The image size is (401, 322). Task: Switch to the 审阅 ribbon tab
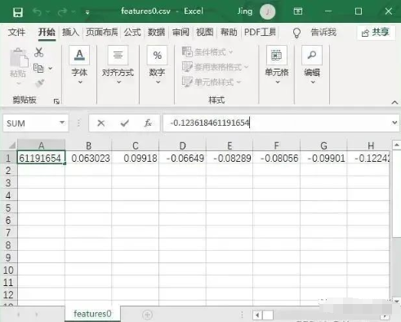point(180,32)
